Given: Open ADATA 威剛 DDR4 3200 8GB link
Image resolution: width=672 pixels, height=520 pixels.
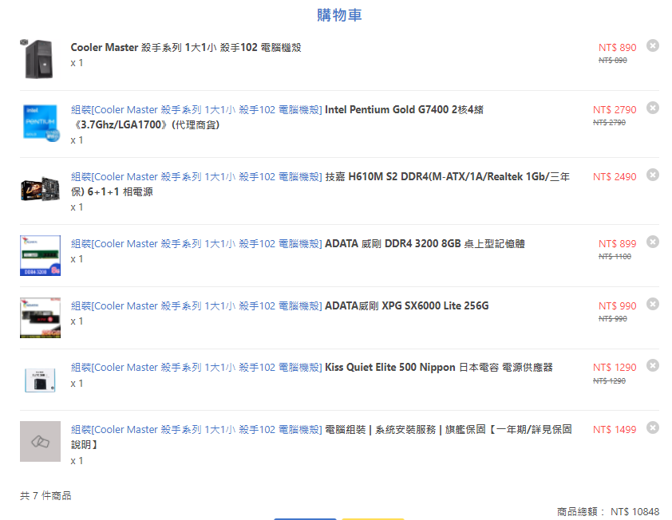Looking at the screenshot, I should tap(425, 244).
